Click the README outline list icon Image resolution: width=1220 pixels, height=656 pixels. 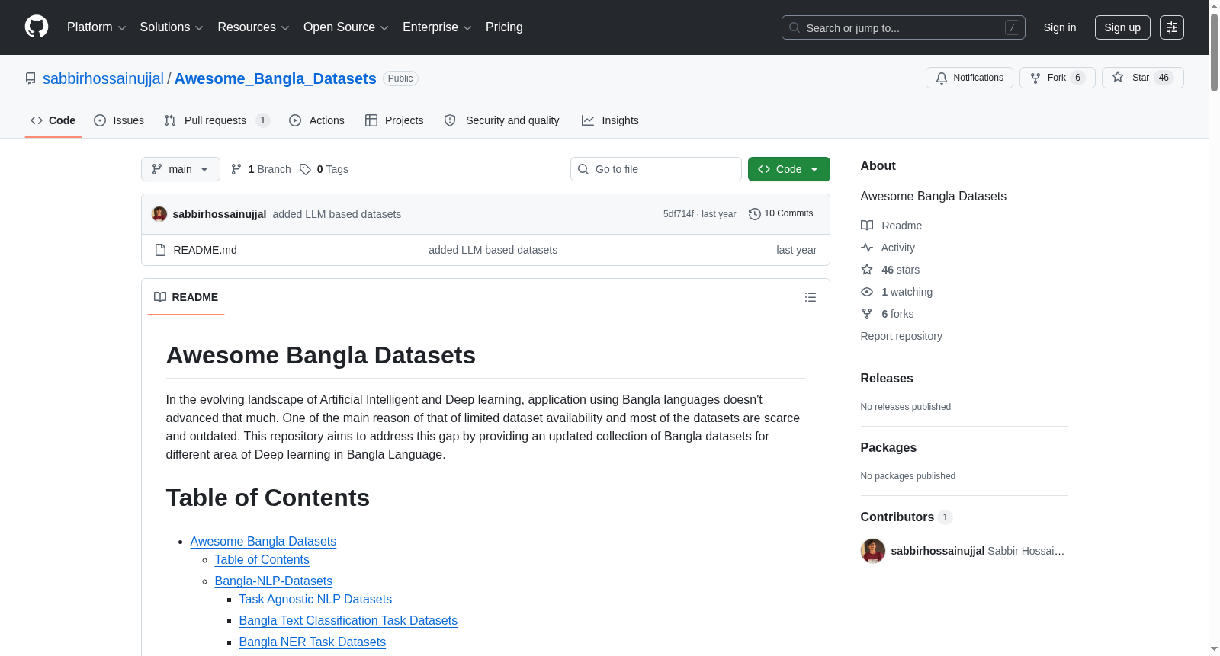click(811, 297)
